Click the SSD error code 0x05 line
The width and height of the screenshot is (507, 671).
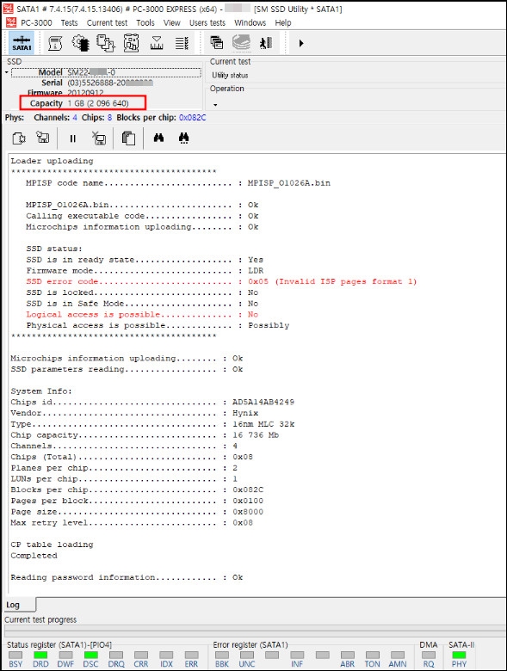[221, 281]
